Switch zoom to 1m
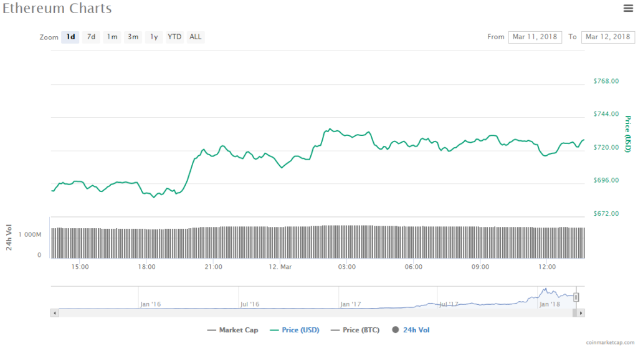The height and width of the screenshot is (346, 638). coord(112,37)
